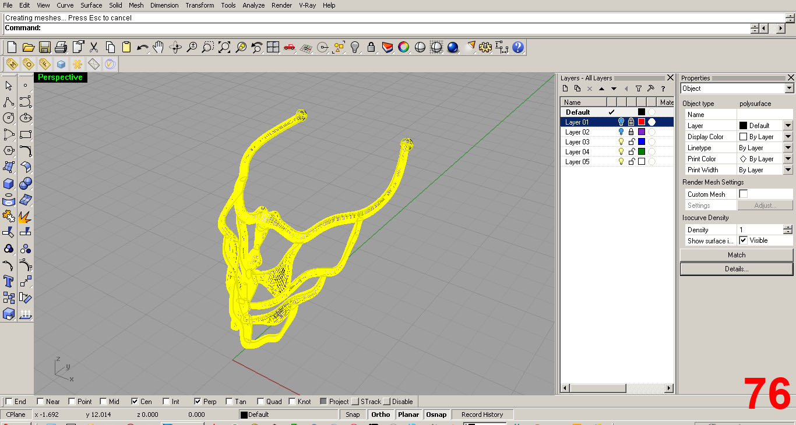
Task: Uncheck Show surface isocurve Visible checkbox
Action: 743,240
